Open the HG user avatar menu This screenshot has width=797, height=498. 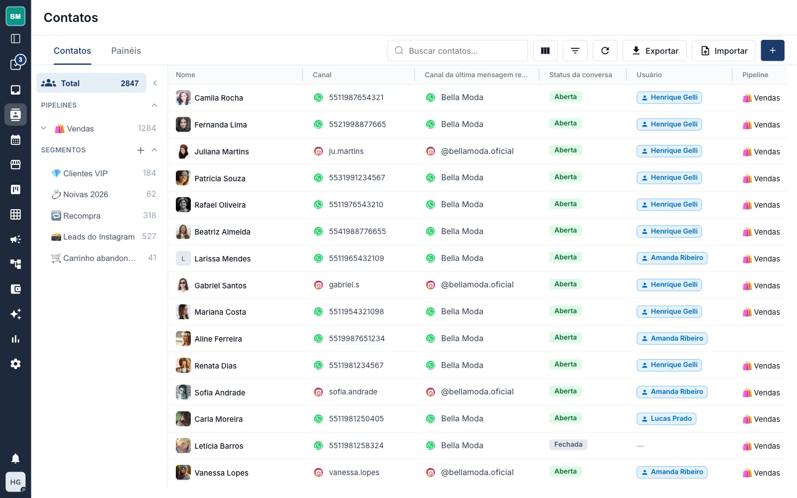15,482
